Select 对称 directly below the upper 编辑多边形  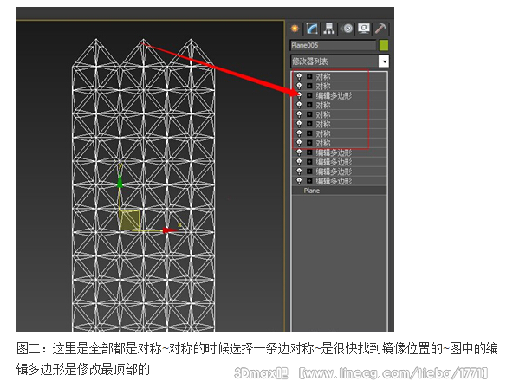click(x=323, y=106)
